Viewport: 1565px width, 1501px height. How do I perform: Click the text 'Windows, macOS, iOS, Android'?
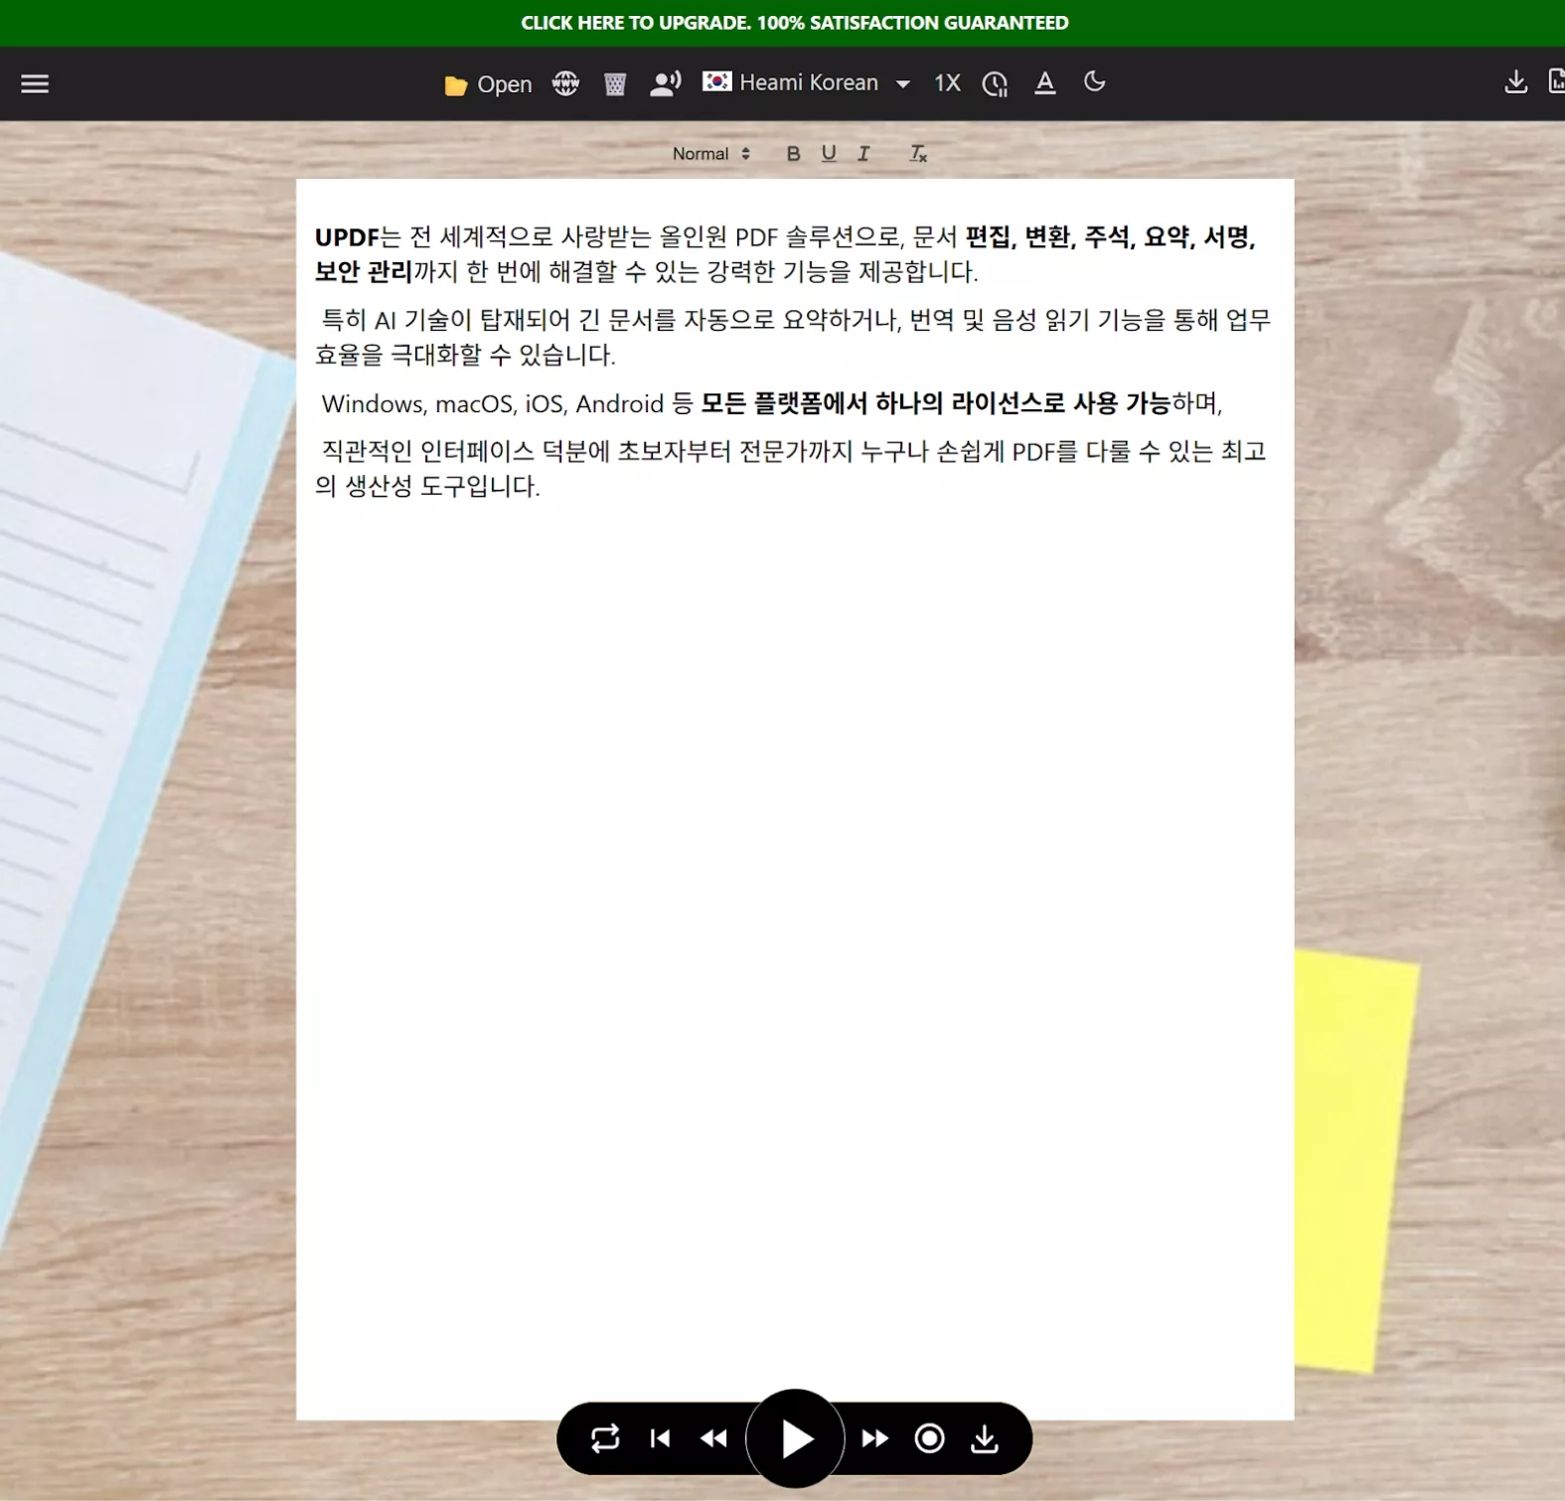point(493,403)
